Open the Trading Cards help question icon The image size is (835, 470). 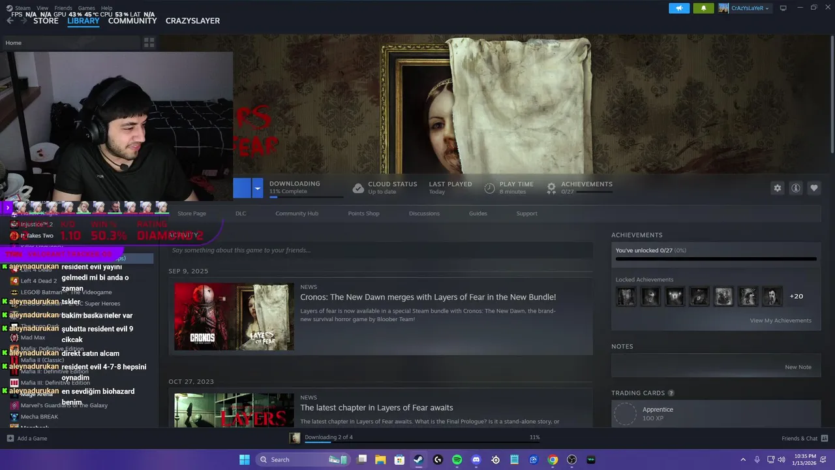[x=671, y=393]
